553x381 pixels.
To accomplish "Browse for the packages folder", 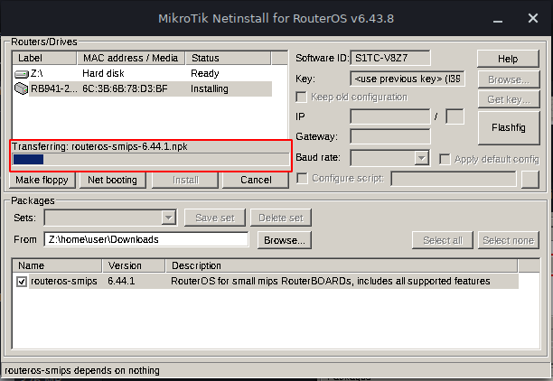I will (285, 240).
